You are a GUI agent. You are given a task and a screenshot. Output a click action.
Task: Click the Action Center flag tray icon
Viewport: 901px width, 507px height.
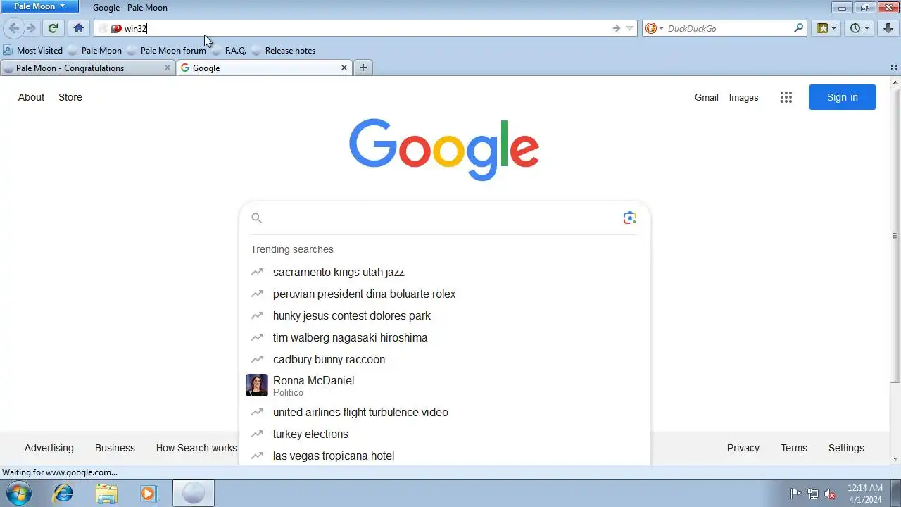click(x=795, y=494)
